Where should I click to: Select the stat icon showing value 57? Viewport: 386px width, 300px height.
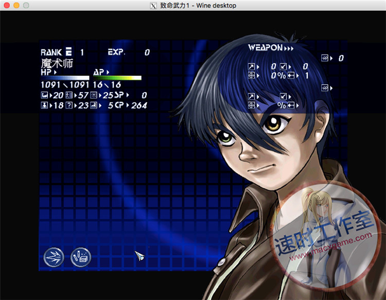click(69, 95)
